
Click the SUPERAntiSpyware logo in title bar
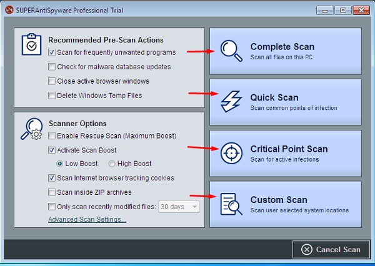[9, 10]
